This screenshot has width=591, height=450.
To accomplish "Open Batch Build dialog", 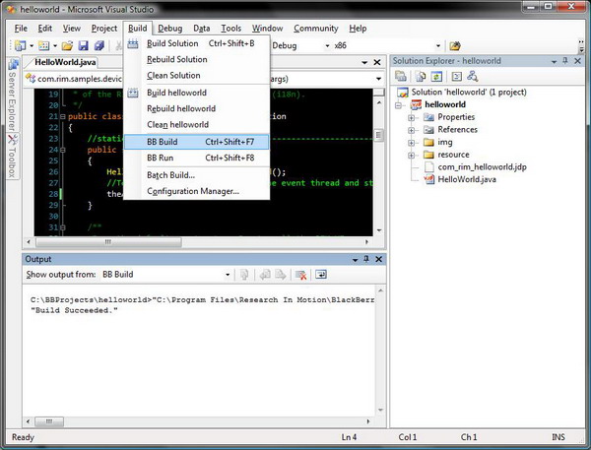I will (196, 175).
